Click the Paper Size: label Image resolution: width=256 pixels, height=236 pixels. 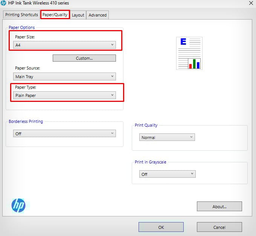click(25, 37)
